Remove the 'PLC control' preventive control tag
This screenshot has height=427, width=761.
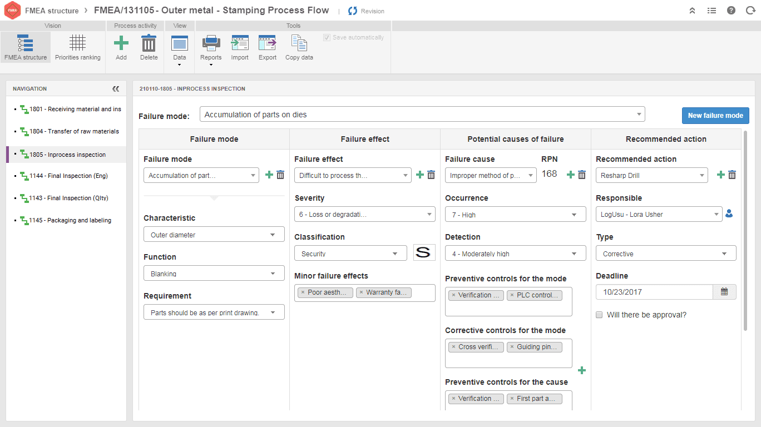(x=512, y=295)
